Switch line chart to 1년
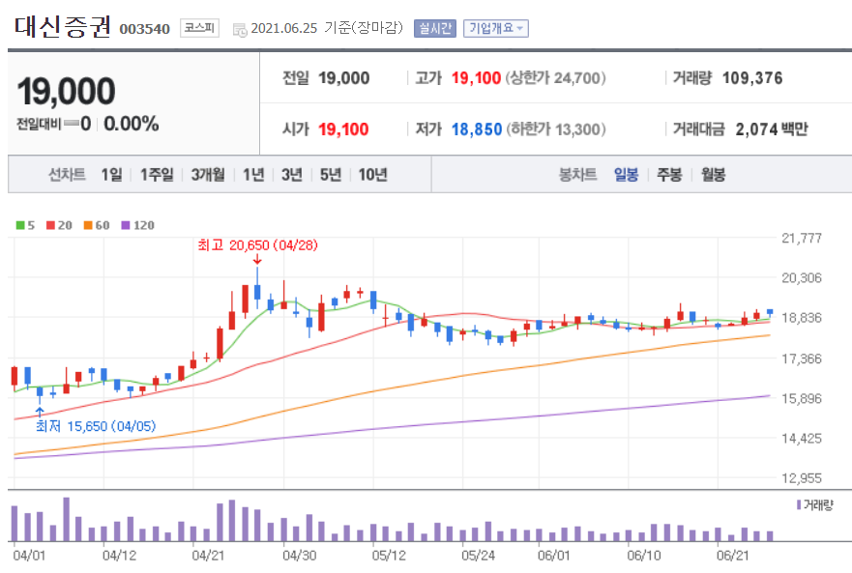The width and height of the screenshot is (852, 573). click(253, 174)
